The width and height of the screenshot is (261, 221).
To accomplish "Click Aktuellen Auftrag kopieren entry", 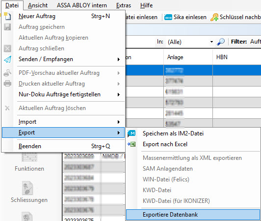I will click(63, 38).
